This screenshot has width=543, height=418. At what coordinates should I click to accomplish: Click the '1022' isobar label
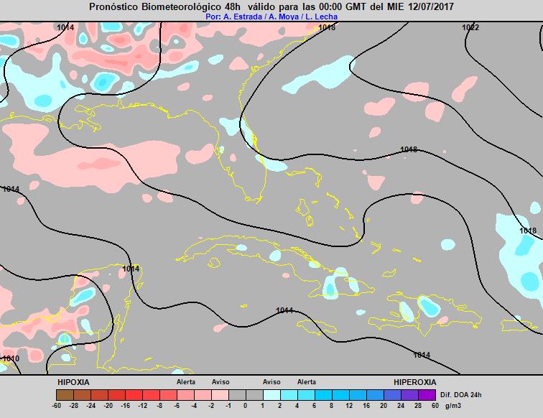tap(470, 27)
